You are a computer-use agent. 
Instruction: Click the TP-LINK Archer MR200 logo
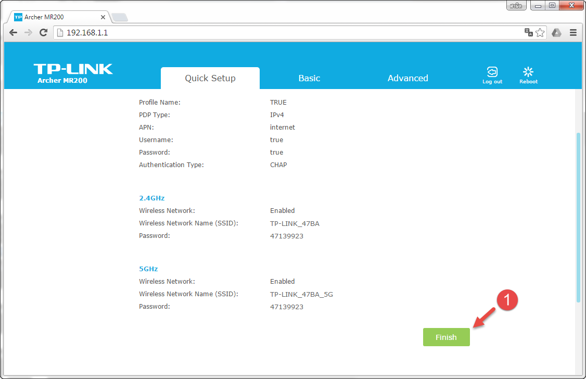coord(73,73)
